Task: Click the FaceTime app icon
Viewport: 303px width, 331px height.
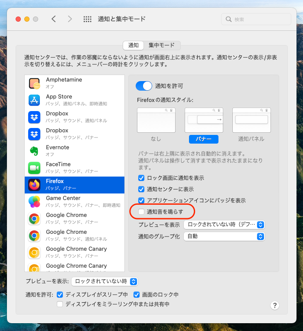Action: coord(34,167)
